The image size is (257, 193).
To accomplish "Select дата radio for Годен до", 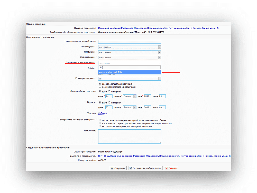I will (100, 102).
